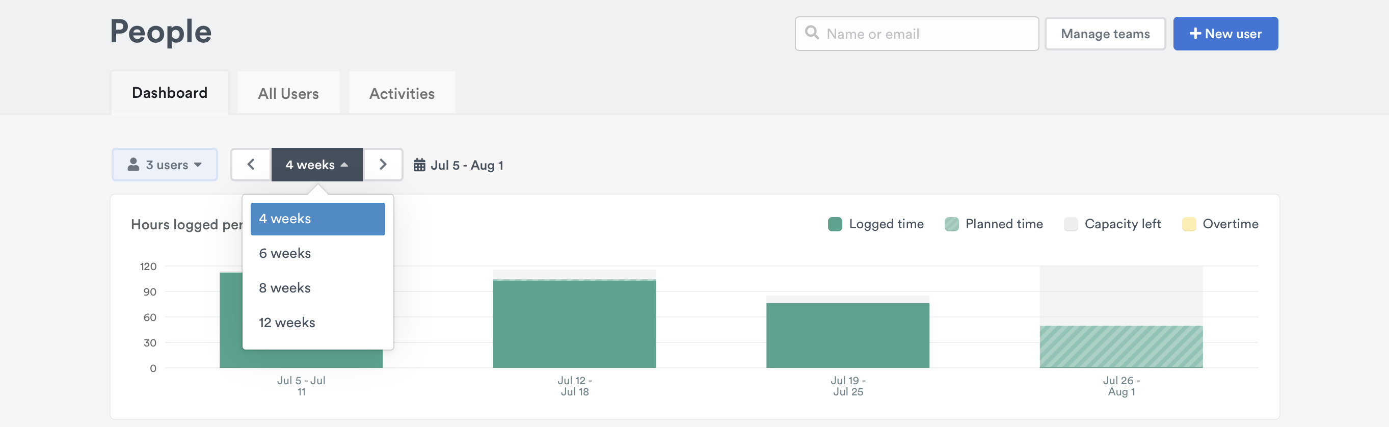Go to previous period with left chevron
1389x427 pixels.
pos(251,165)
